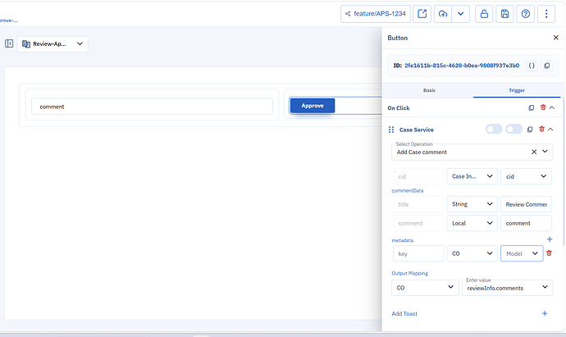Image resolution: width=566 pixels, height=337 pixels.
Task: Copy the component ID icon
Action: point(547,66)
